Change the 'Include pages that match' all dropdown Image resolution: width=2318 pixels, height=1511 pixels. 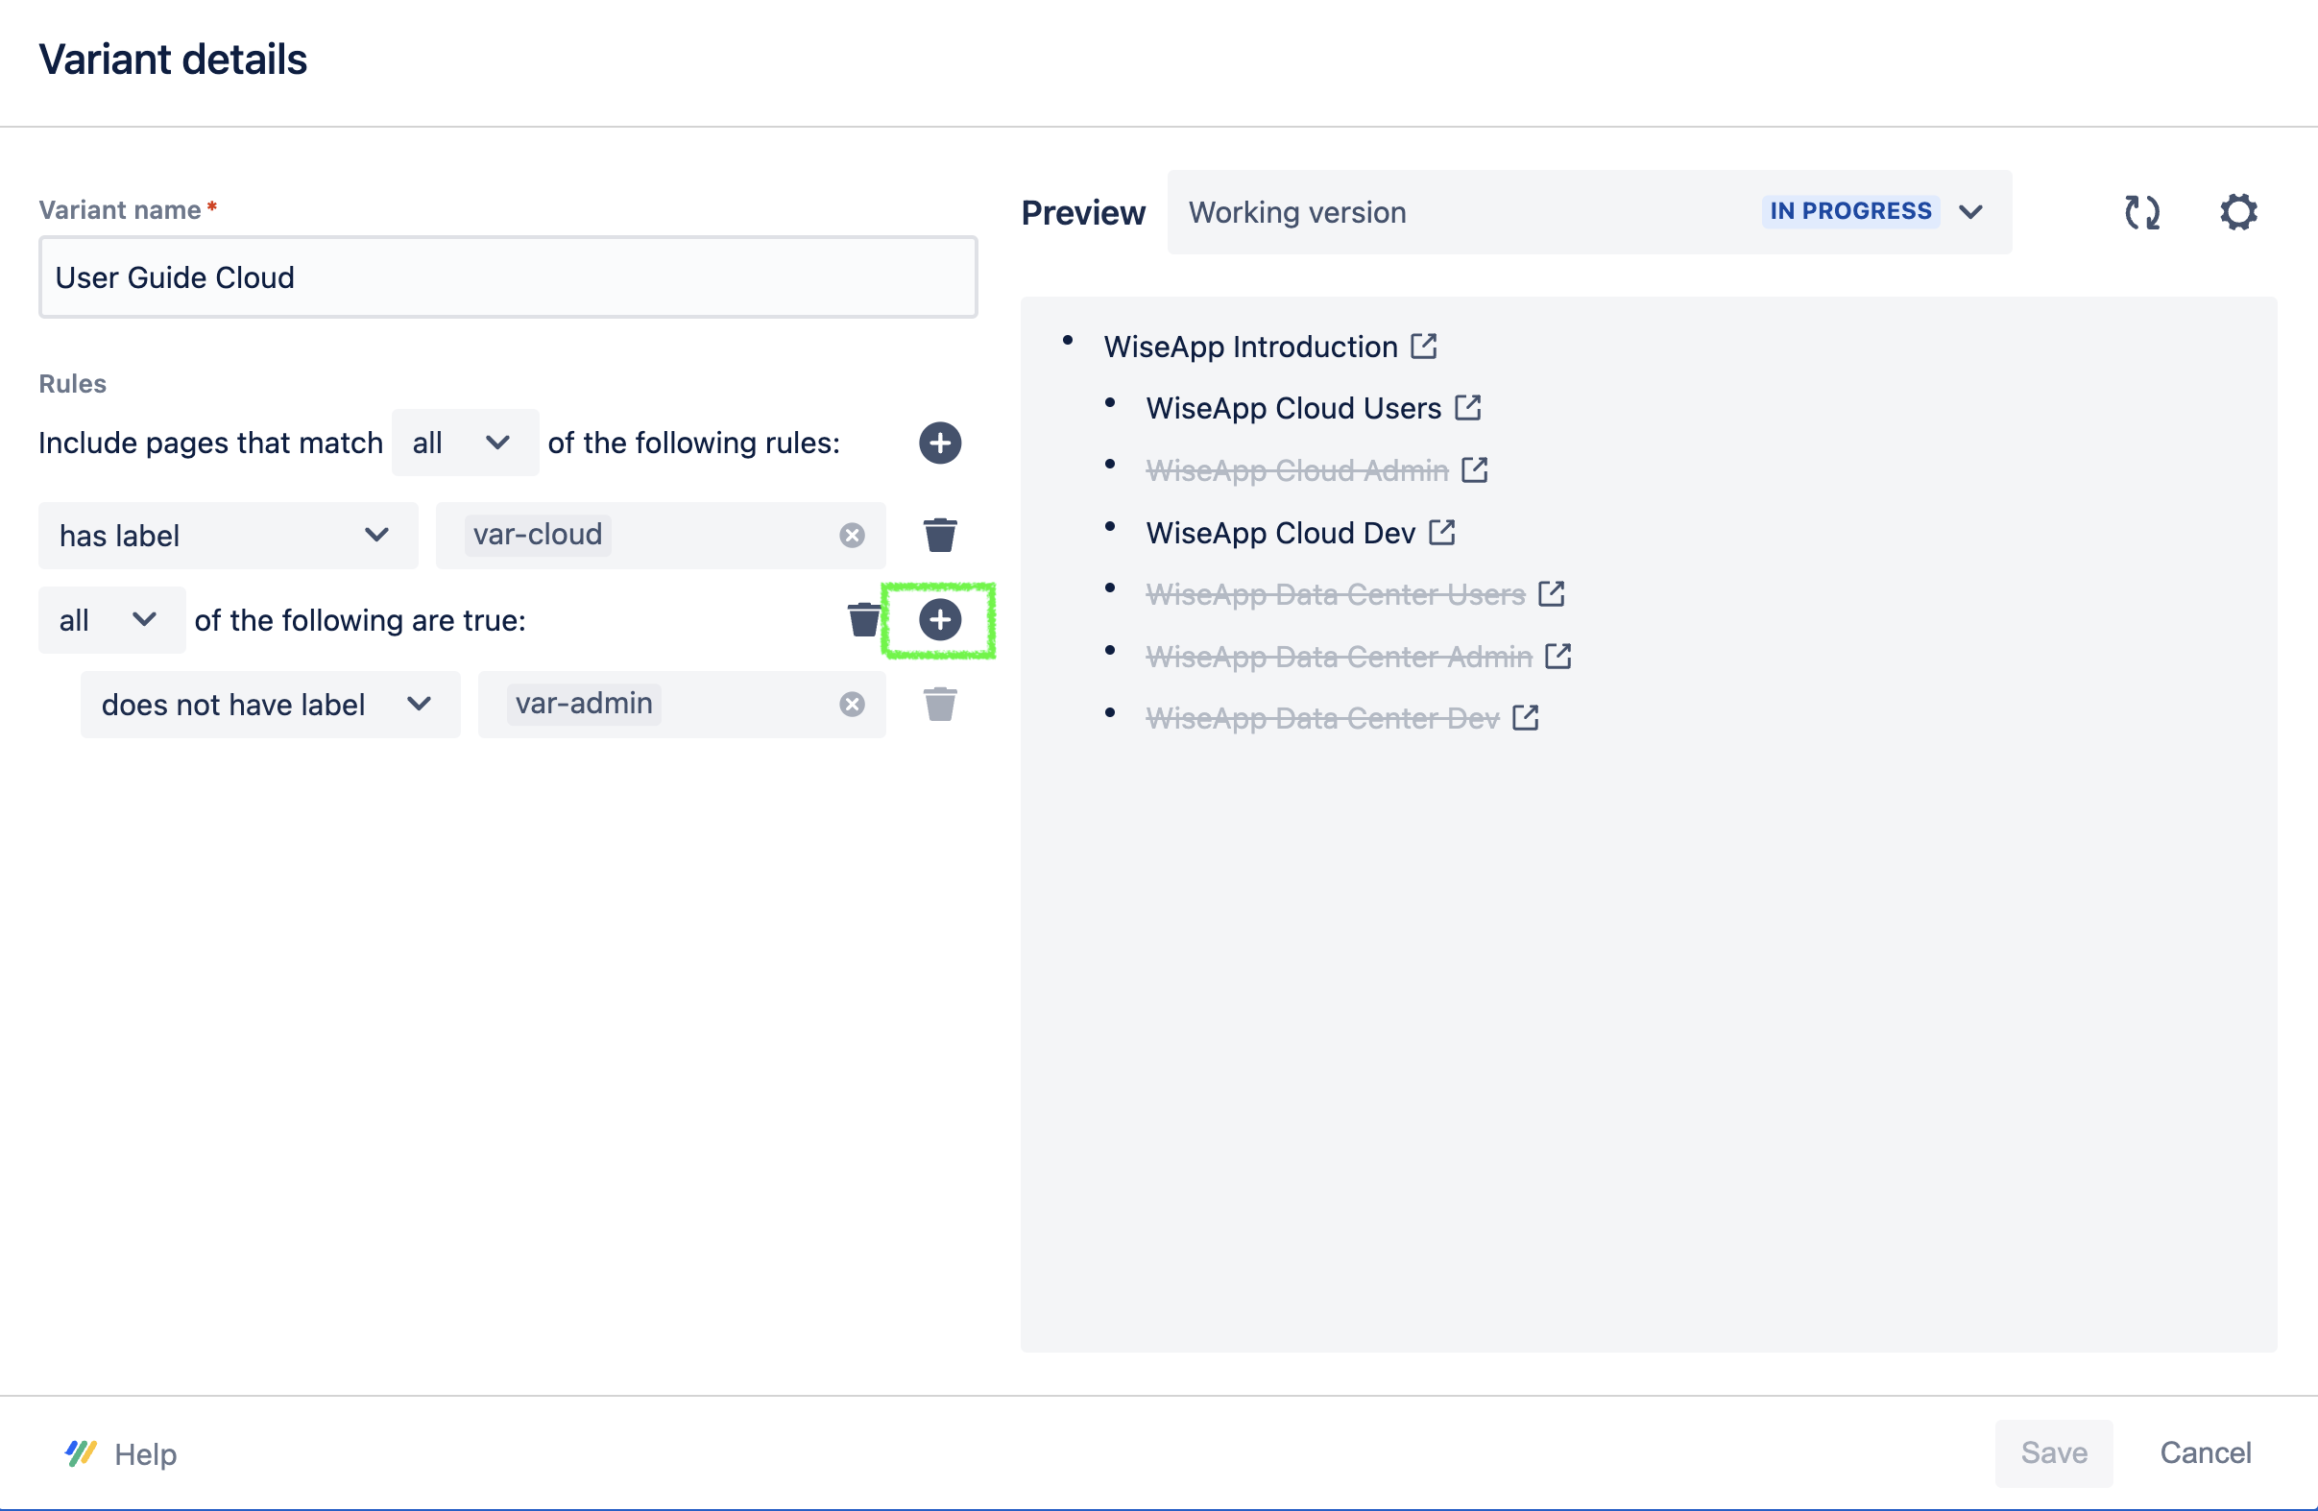click(464, 443)
